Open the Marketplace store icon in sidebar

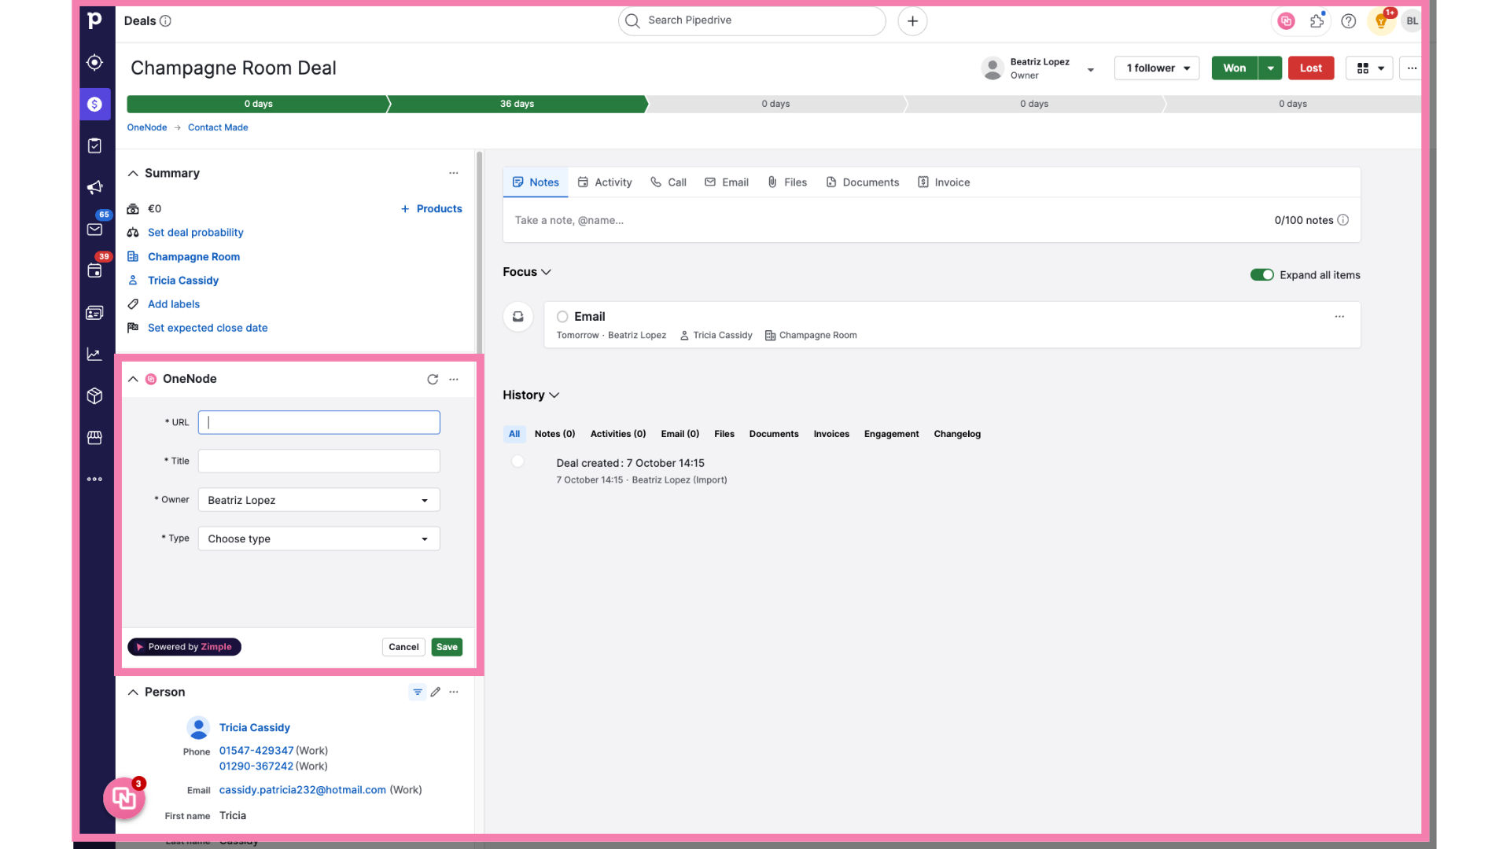(x=94, y=438)
